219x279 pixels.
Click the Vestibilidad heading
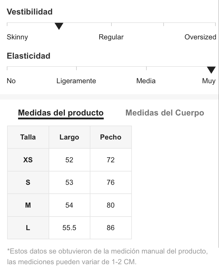(x=30, y=12)
